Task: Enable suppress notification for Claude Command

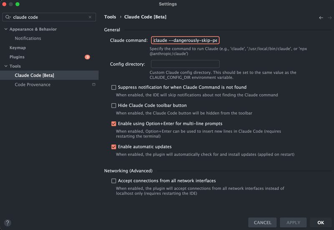Action: pyautogui.click(x=114, y=87)
